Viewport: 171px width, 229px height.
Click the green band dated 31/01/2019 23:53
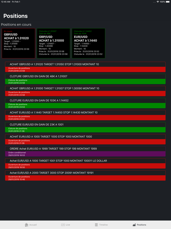click(x=85, y=106)
